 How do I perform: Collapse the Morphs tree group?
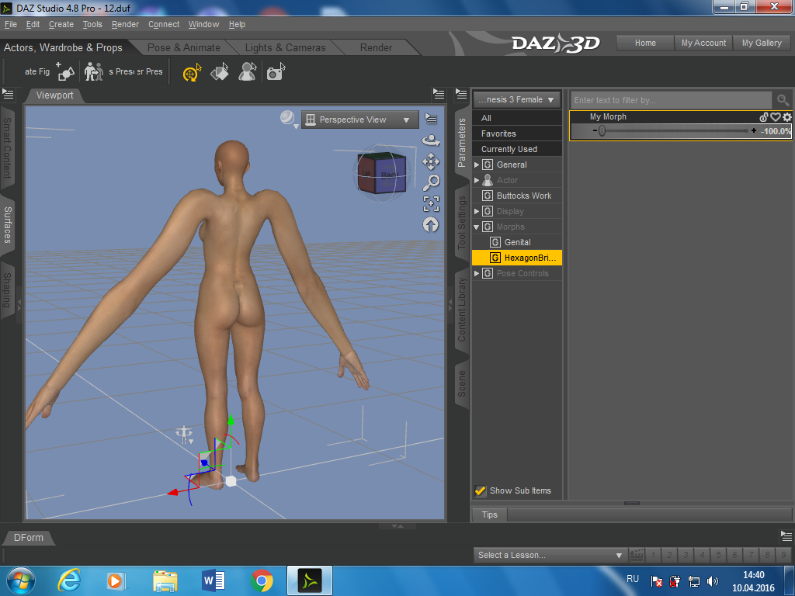[x=477, y=227]
